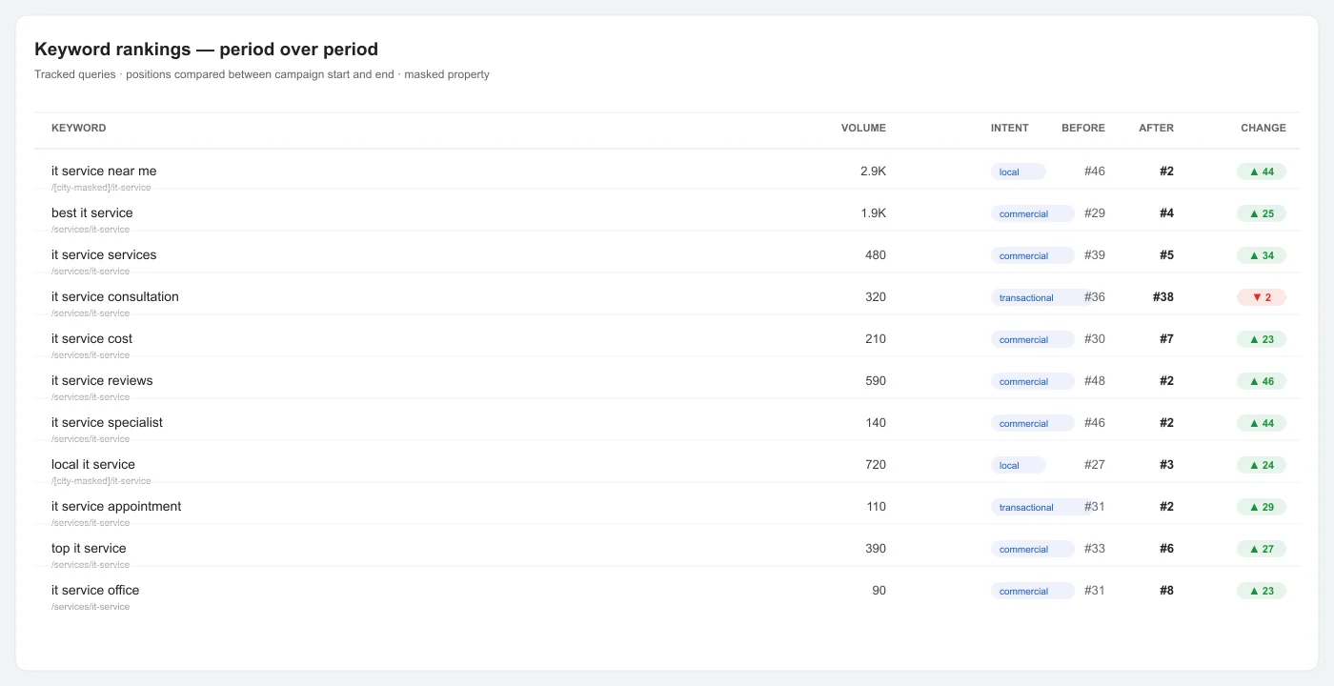The image size is (1334, 686).
Task: Click the 90 volume cell
Action: pos(879,590)
